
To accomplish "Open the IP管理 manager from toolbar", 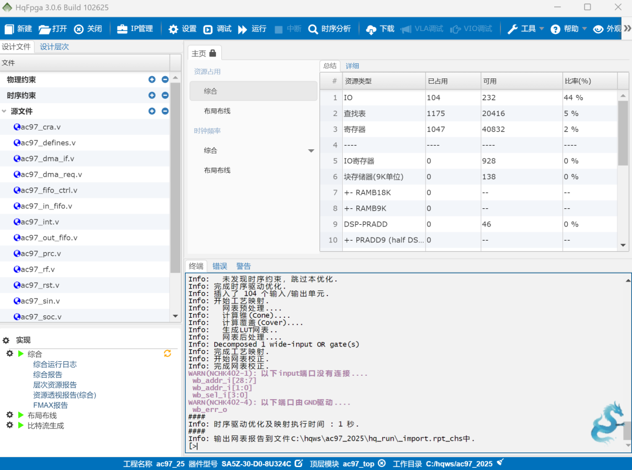I will pyautogui.click(x=135, y=29).
